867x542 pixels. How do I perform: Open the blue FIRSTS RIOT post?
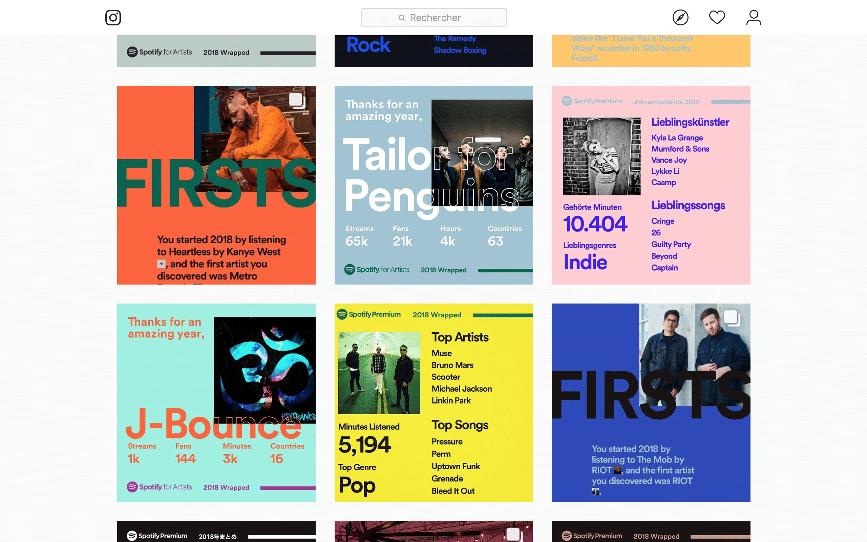(x=651, y=402)
